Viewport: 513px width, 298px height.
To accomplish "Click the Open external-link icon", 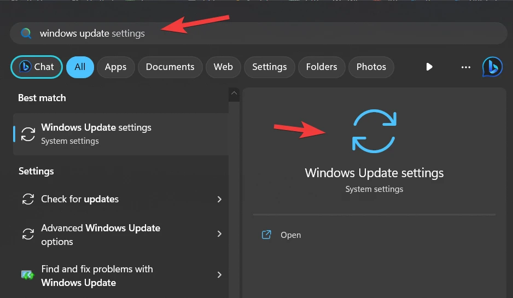I will pyautogui.click(x=266, y=235).
